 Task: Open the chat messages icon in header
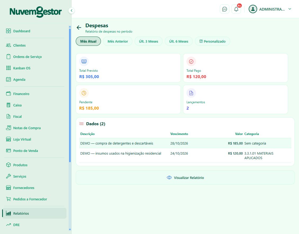click(x=224, y=9)
